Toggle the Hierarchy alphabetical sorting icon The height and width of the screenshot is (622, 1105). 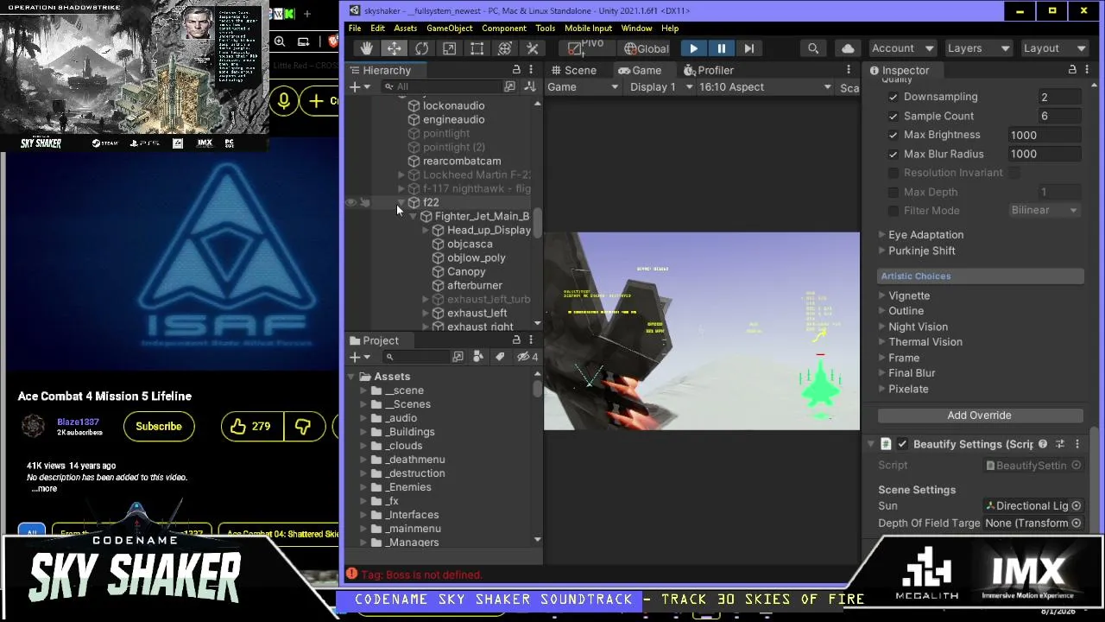[x=529, y=87]
